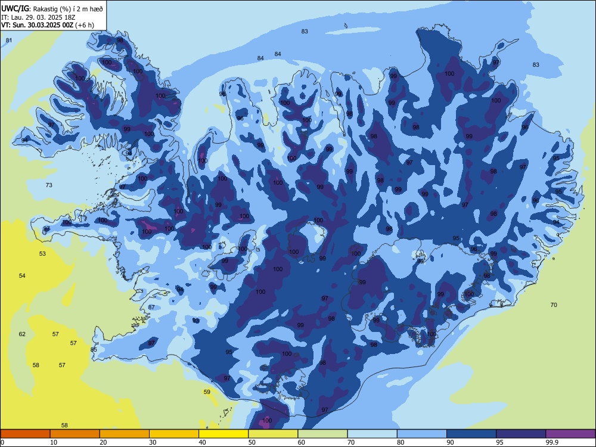596x447 pixels.
Task: Click the pale green 60–70 legend swatch
Action: [322, 434]
